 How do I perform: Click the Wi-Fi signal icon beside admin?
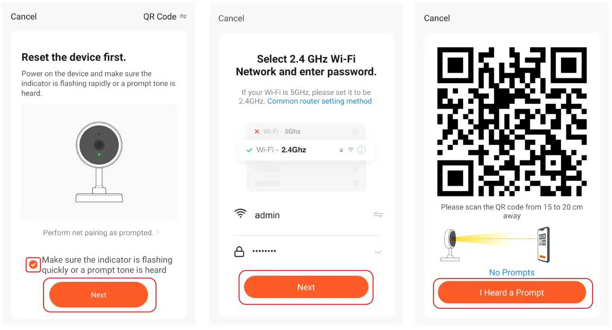coord(240,213)
